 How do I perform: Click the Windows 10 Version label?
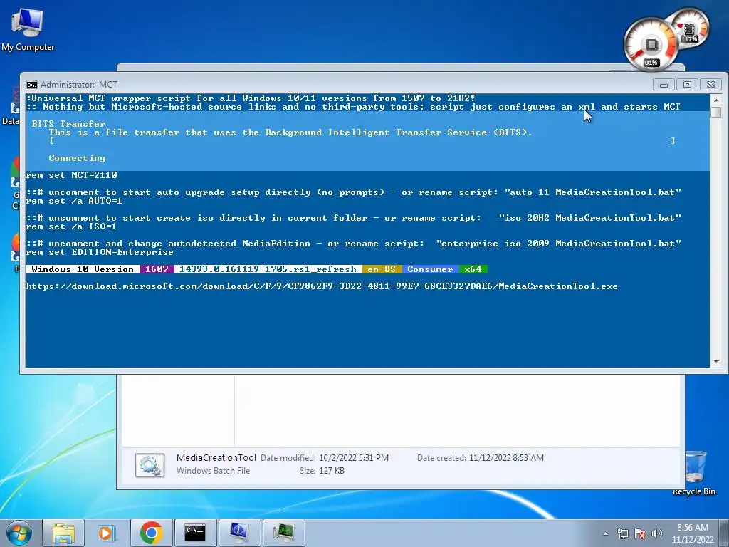click(83, 269)
